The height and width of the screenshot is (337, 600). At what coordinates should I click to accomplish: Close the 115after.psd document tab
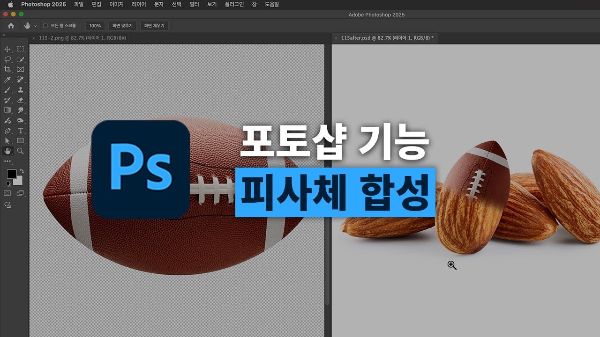(x=336, y=38)
